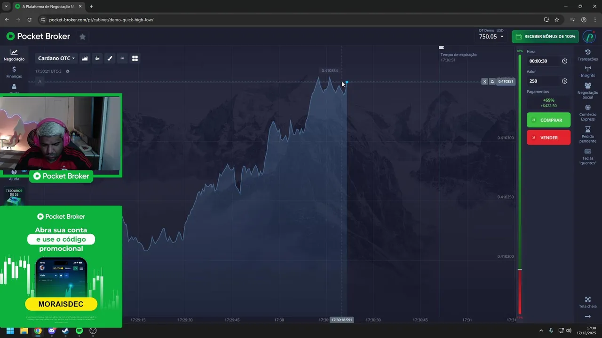Mark Pocket Broker favorite star
Screen dimensions: 602x338
coord(82,37)
